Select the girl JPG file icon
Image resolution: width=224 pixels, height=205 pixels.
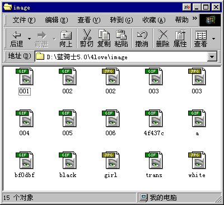tap(111, 160)
